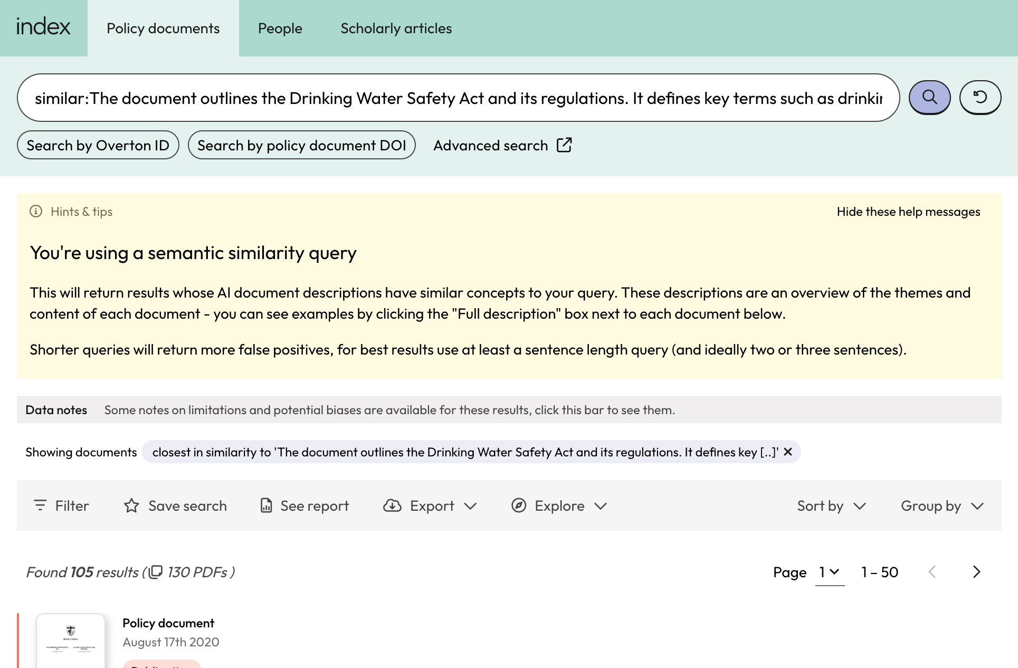Click the previous results page arrow
Viewport: 1018px width, 668px height.
(x=933, y=572)
